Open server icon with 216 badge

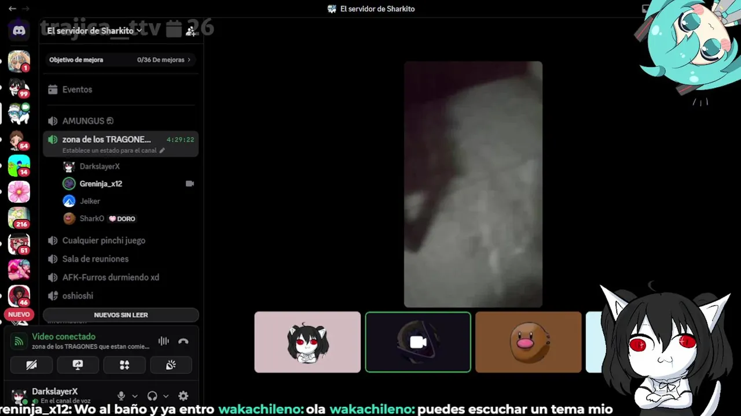pyautogui.click(x=19, y=218)
